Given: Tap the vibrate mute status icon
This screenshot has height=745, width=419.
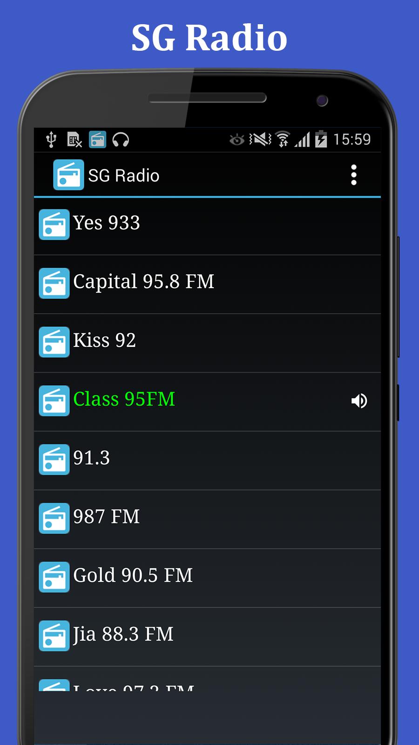Looking at the screenshot, I should coord(260,139).
